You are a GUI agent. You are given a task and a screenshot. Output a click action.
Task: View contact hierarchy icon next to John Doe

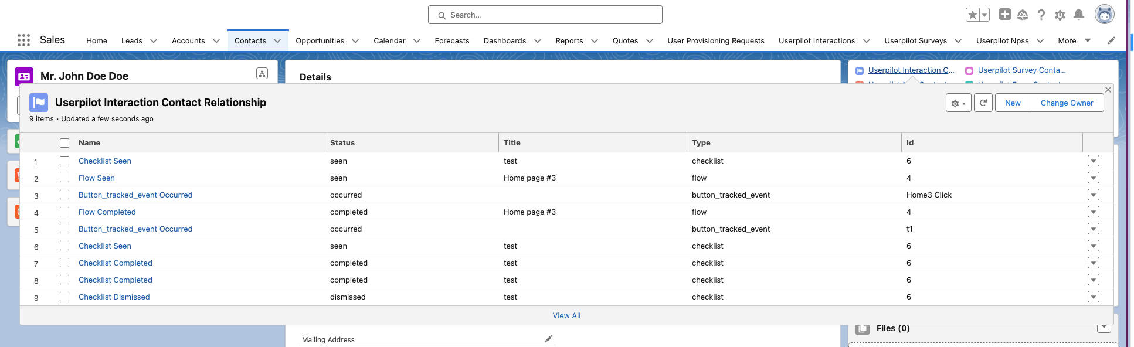[x=262, y=73]
